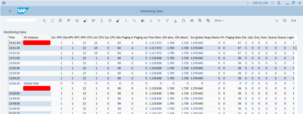This screenshot has width=303, height=114.
Task: Click the list-edit icon after Refresh
Action: [60, 20]
